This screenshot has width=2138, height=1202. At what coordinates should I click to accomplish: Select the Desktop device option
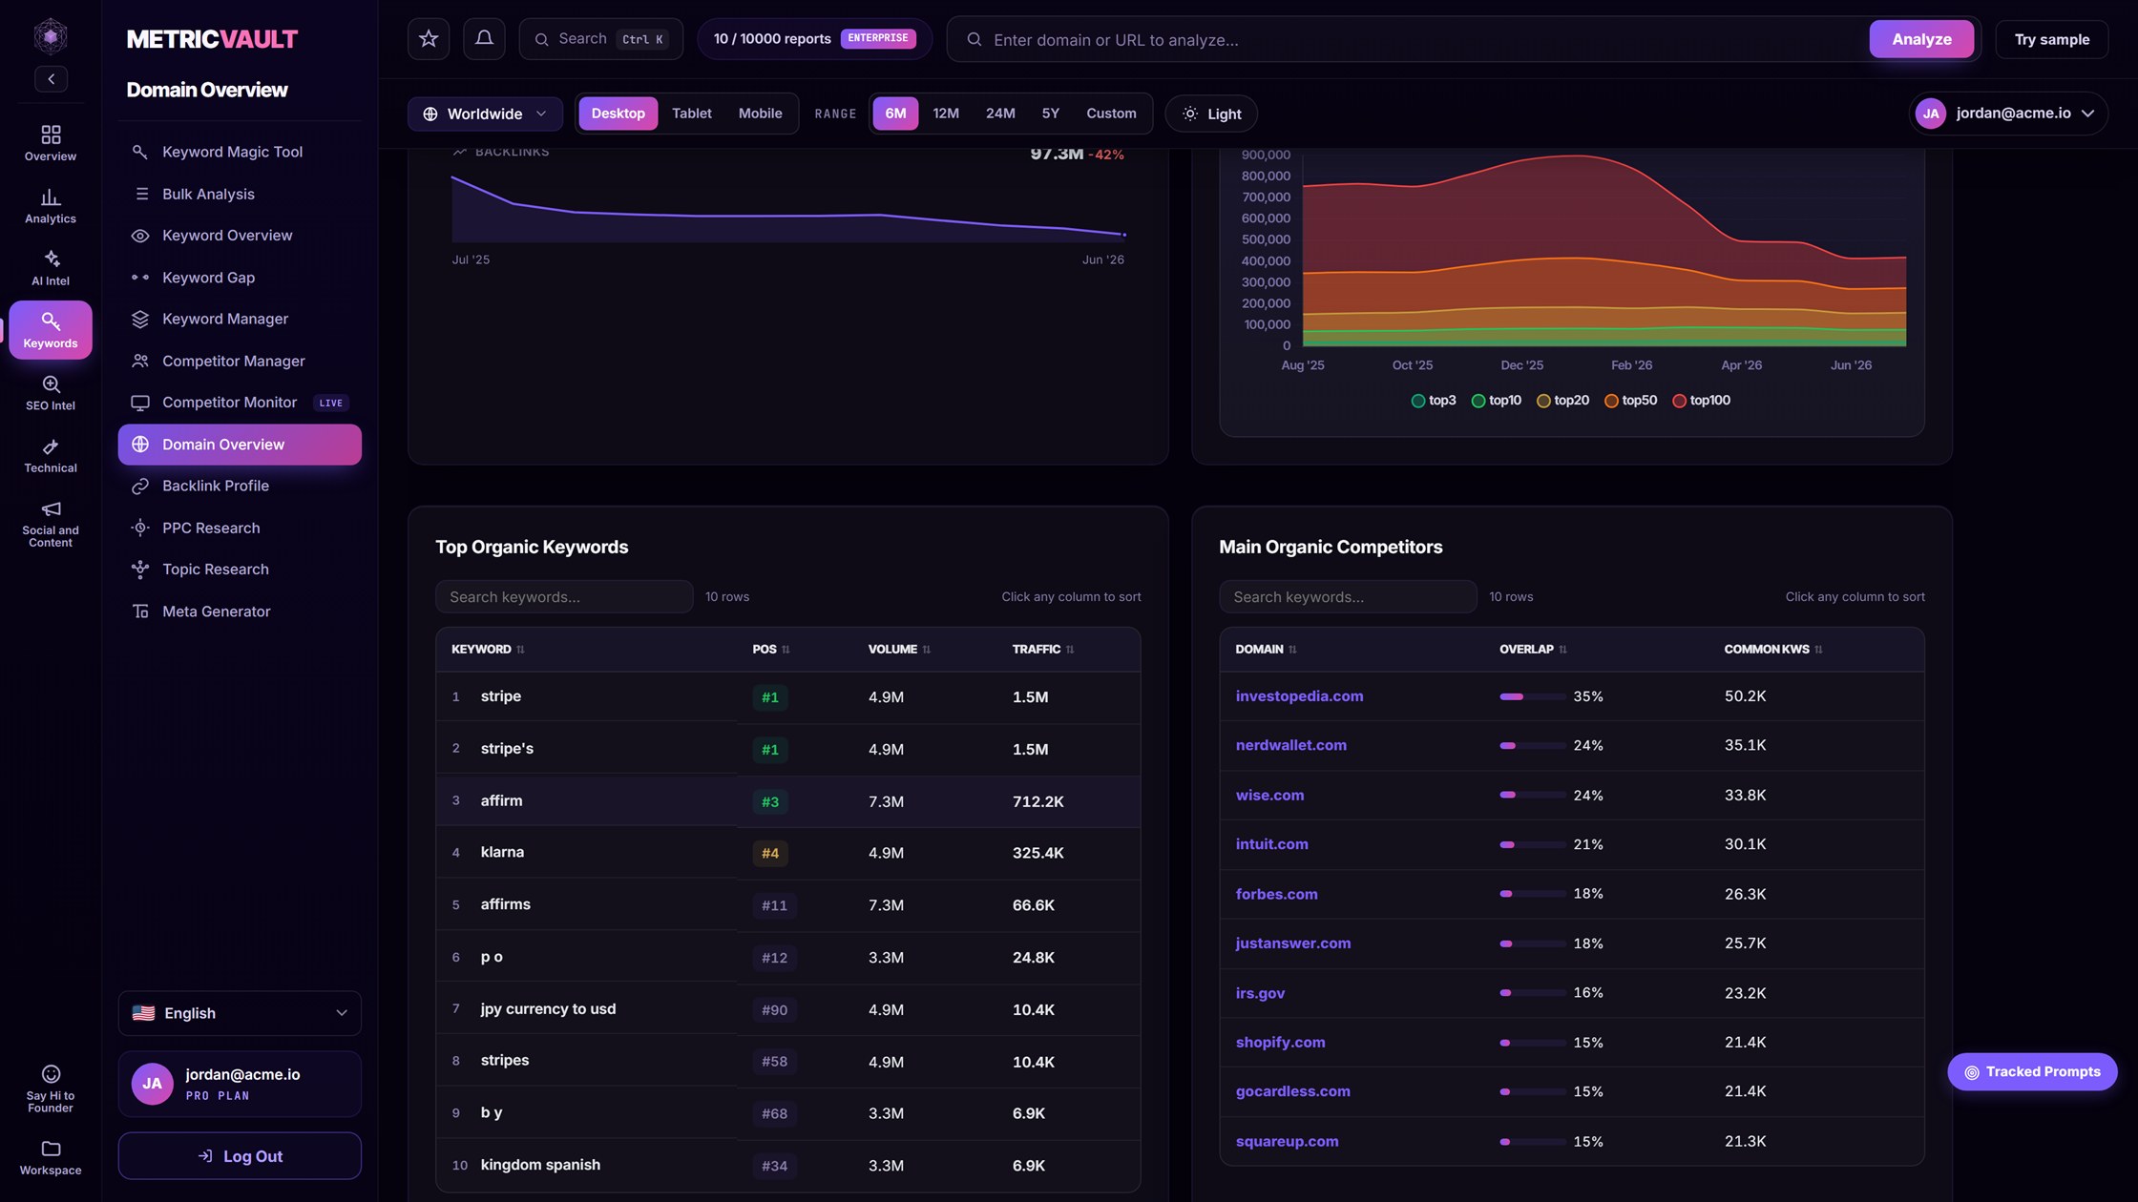pos(618,114)
